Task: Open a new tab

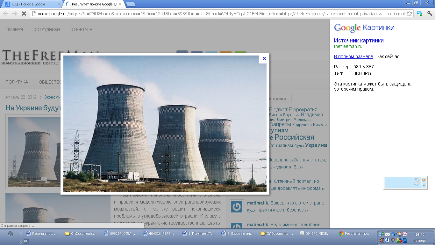Action: pyautogui.click(x=131, y=4)
